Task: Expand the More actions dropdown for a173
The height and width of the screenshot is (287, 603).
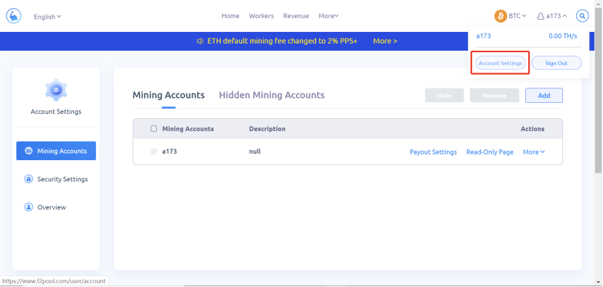Action: 534,152
